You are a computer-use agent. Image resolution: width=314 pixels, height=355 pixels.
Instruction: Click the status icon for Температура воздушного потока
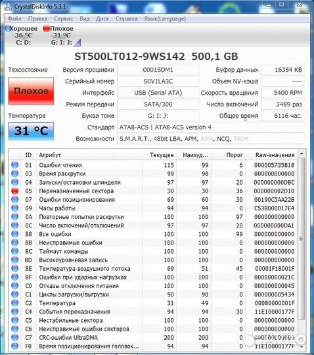(15, 268)
